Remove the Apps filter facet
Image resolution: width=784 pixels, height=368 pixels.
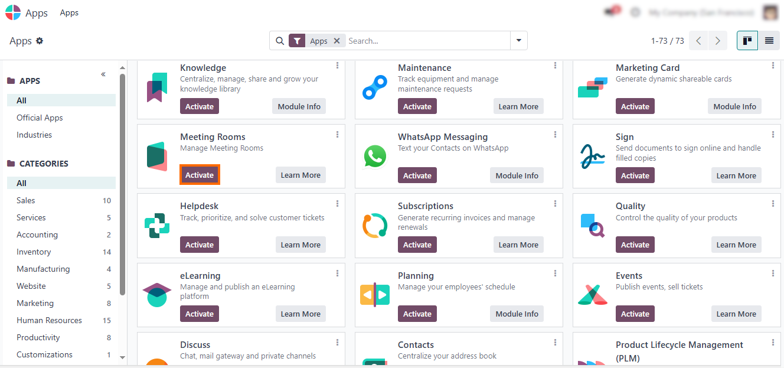point(337,41)
